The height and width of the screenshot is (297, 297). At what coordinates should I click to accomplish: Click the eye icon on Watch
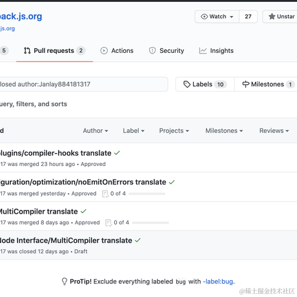click(x=204, y=17)
